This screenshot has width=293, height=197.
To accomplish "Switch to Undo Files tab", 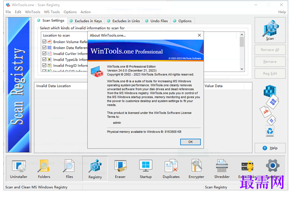I will tap(157, 21).
